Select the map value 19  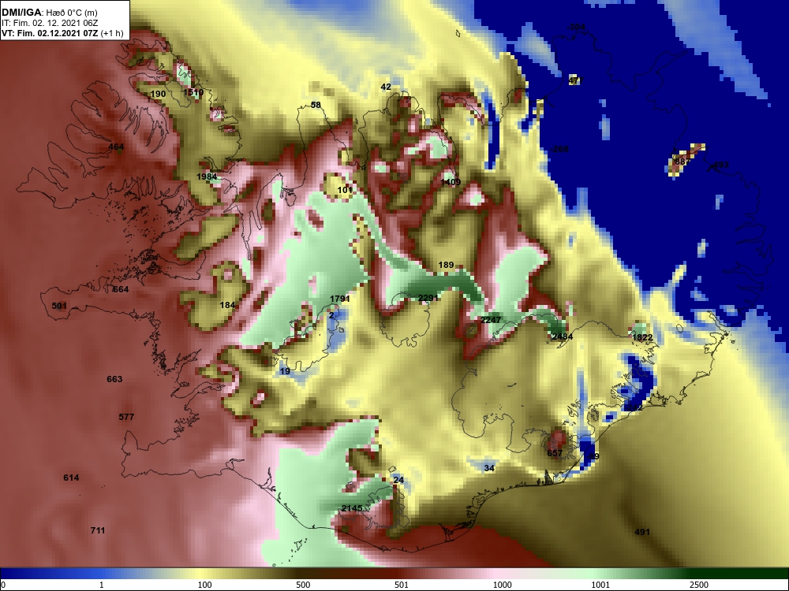coord(286,371)
